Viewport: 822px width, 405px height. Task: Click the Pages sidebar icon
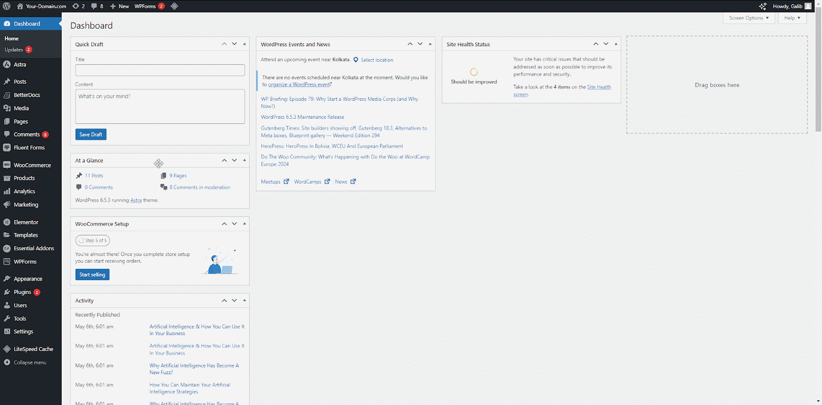[x=7, y=122]
